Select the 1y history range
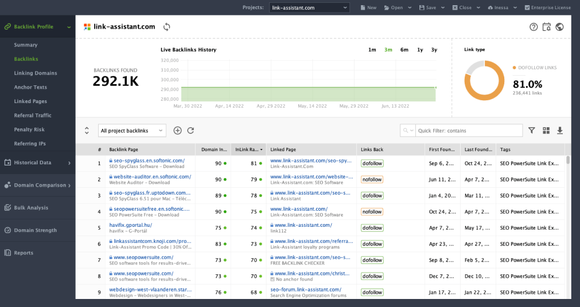The image size is (580, 307). [x=420, y=49]
